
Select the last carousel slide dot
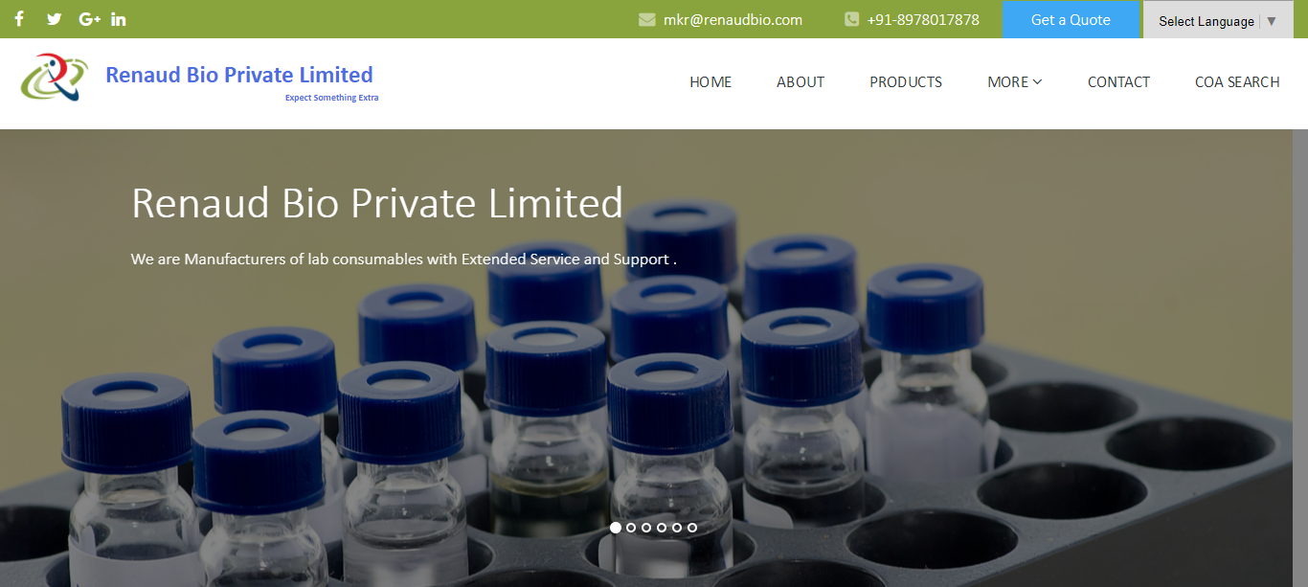(692, 528)
